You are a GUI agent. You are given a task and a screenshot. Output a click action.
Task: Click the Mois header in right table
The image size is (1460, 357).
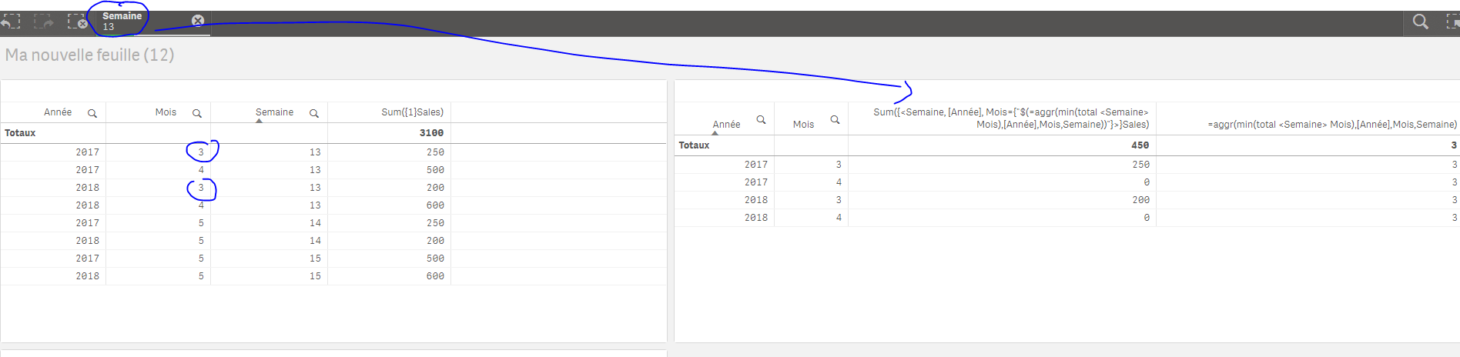(803, 125)
